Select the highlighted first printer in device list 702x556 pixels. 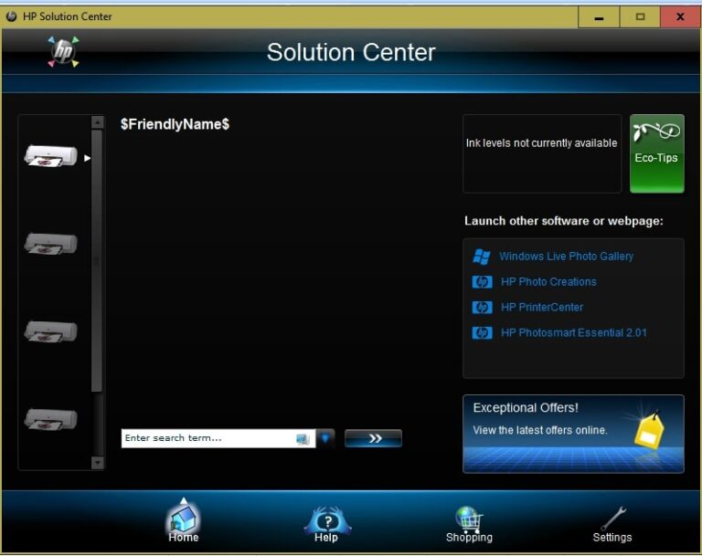click(x=51, y=156)
